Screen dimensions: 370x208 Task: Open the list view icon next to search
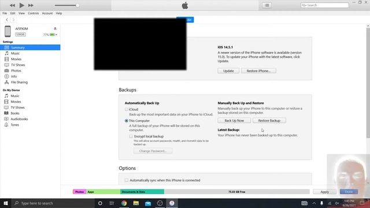267,5
